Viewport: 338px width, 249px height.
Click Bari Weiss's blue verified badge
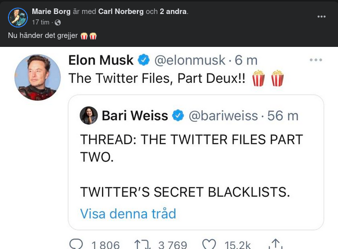pyautogui.click(x=178, y=116)
